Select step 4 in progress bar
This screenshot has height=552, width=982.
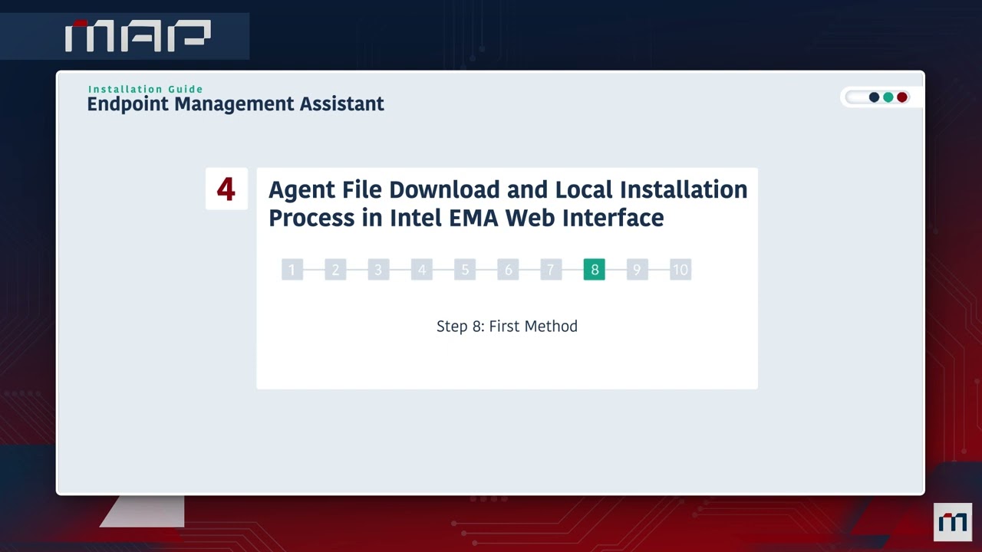[x=422, y=269]
